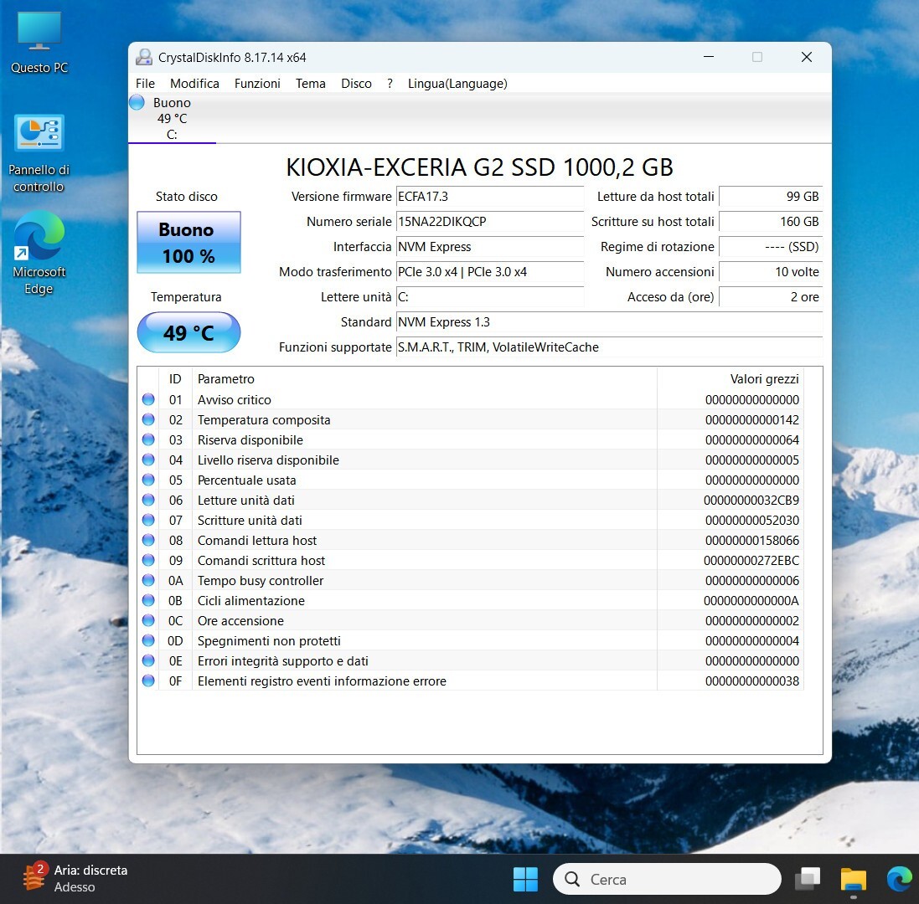
Task: Click status orb for Scritture unità dati row
Action: point(148,520)
